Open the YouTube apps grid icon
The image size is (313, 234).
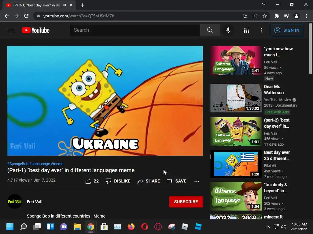247,30
